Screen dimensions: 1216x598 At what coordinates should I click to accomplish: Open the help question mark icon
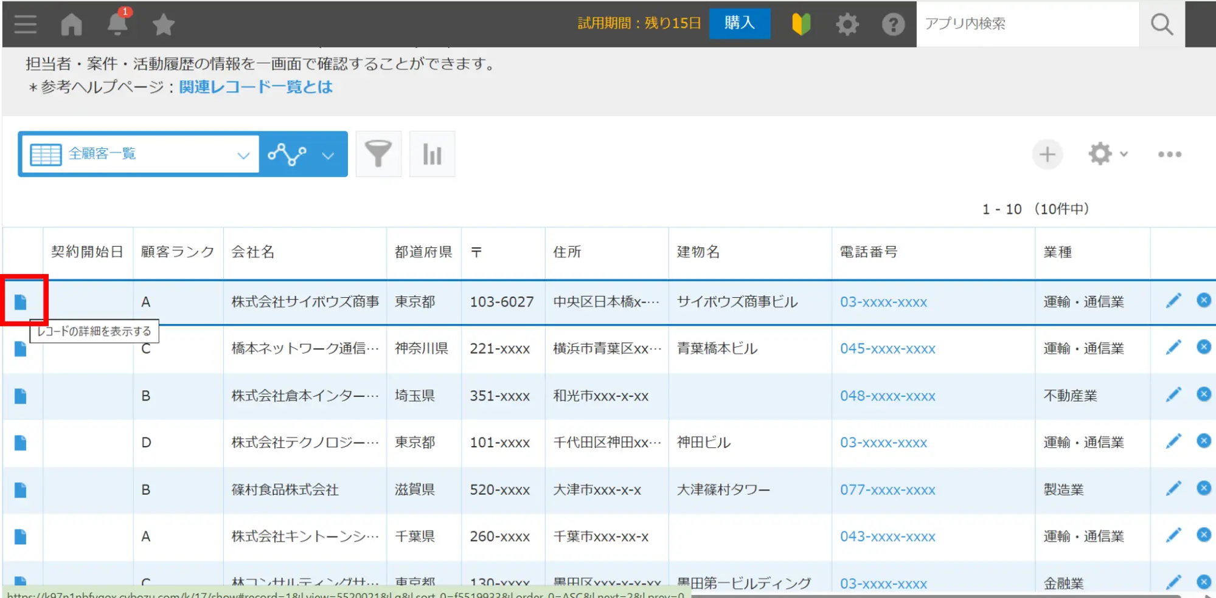[893, 24]
